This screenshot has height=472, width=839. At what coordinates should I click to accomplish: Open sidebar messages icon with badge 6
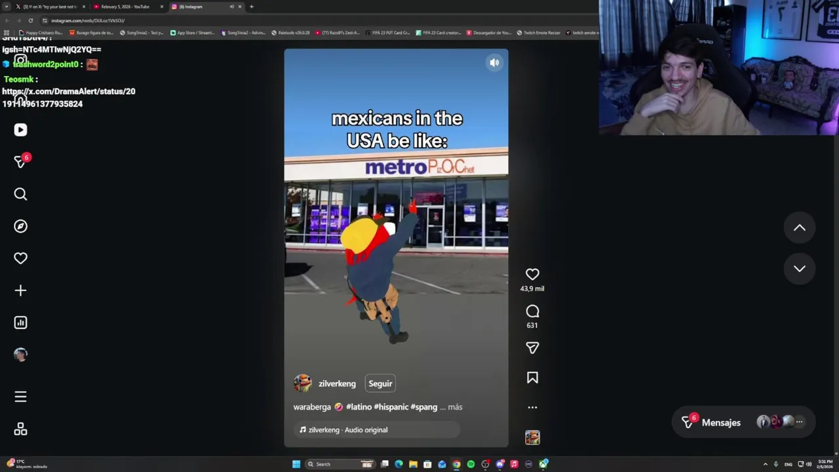pos(21,161)
